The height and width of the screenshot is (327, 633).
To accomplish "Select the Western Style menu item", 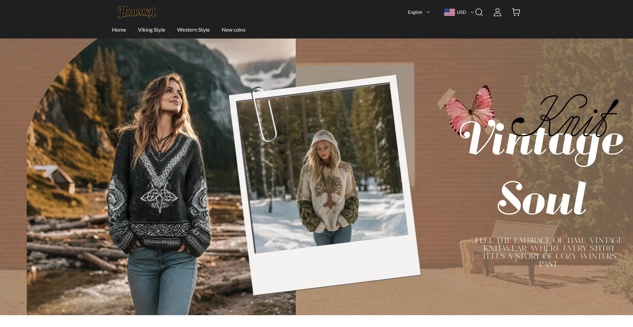I will point(193,30).
